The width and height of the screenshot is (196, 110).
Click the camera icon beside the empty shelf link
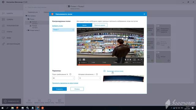[104, 71]
